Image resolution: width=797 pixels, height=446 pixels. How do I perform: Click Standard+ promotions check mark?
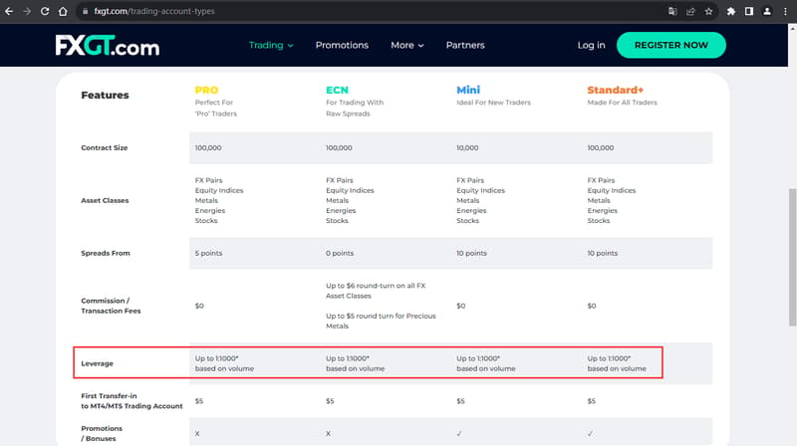(590, 433)
